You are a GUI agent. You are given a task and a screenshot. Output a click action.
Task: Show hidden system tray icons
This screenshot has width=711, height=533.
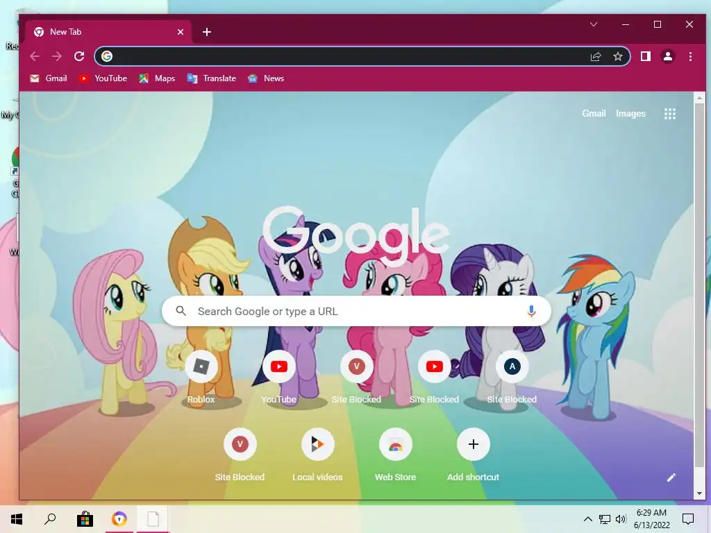[x=587, y=519]
